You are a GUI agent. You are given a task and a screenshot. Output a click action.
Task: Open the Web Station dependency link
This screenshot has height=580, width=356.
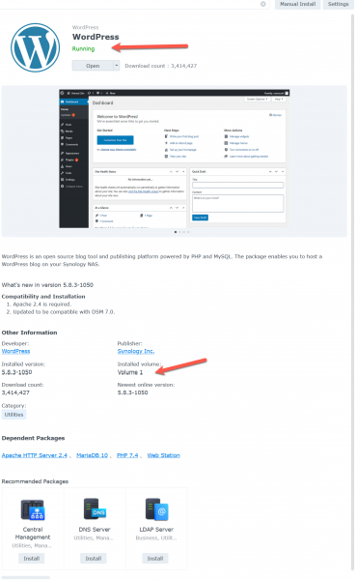pyautogui.click(x=164, y=455)
